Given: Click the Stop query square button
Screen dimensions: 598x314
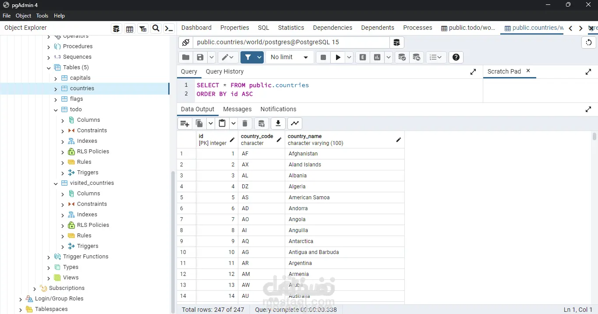Looking at the screenshot, I should coord(323,57).
